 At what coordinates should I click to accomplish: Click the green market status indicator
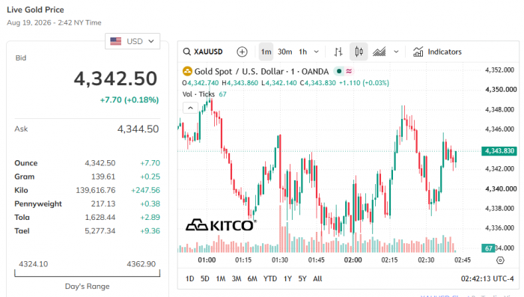[x=339, y=71]
